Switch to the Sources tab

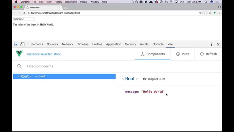52,44
